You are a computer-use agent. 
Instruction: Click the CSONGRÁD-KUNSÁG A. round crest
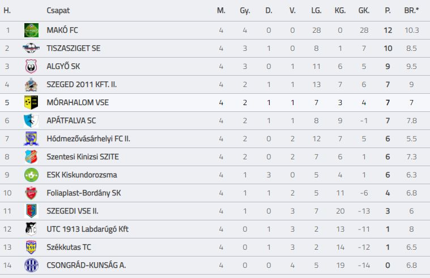click(x=31, y=265)
